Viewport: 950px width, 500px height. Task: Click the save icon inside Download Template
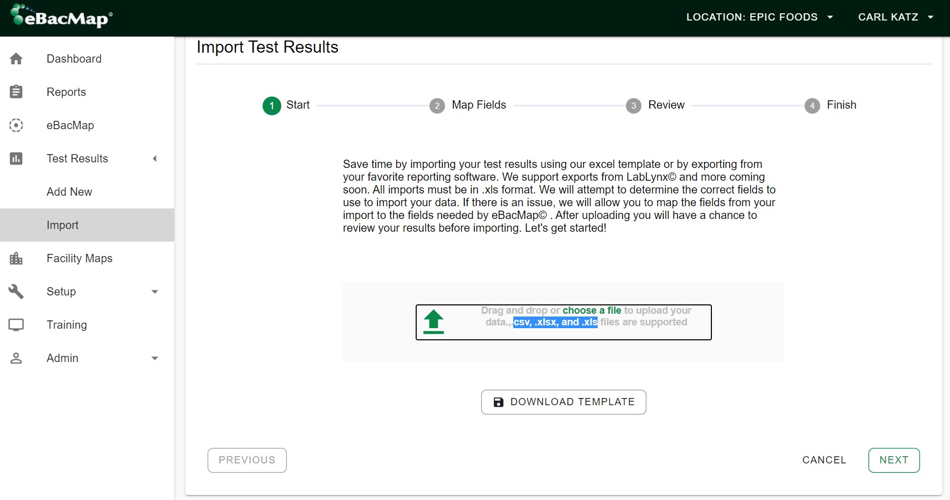click(x=499, y=402)
